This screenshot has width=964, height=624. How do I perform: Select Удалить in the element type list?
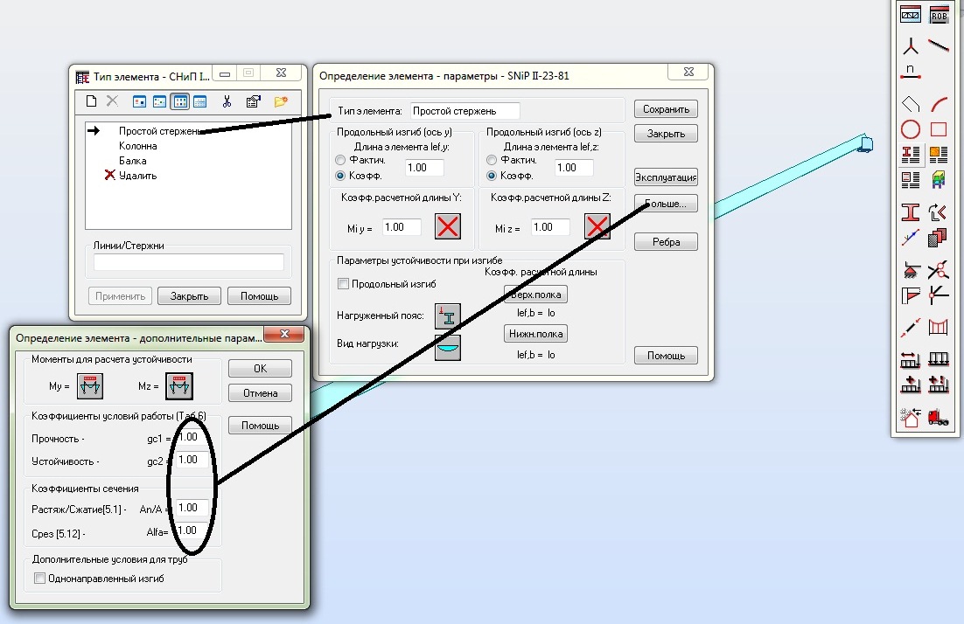(x=137, y=176)
